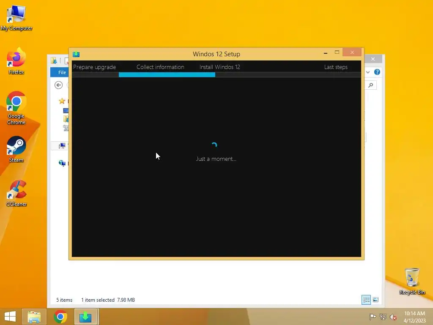
Task: Select the Collect information step
Action: (x=160, y=67)
